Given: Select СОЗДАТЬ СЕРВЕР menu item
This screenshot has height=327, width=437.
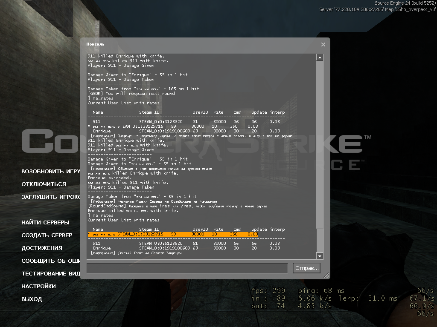Looking at the screenshot, I should [x=47, y=235].
